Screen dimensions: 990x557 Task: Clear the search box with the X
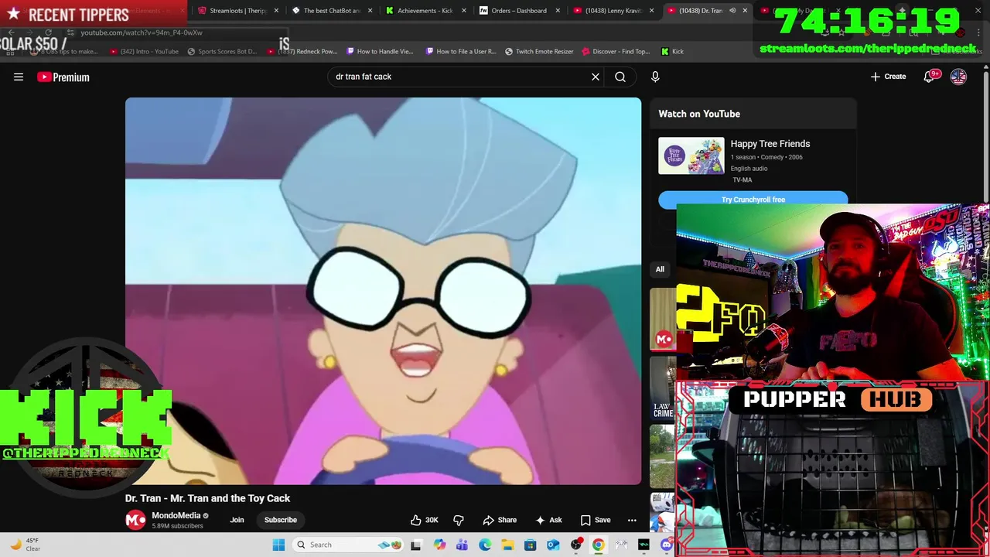point(596,77)
